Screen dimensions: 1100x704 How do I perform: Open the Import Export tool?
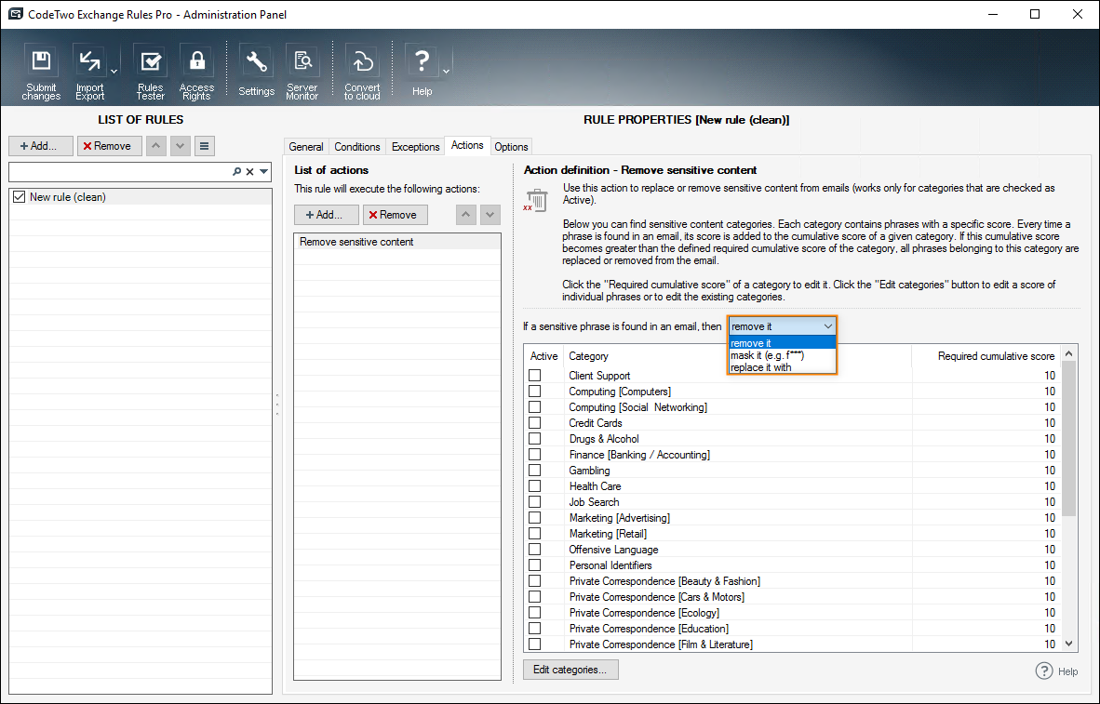click(89, 73)
